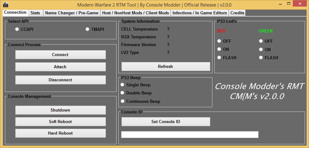Choose the Single Beep option

coord(122,85)
